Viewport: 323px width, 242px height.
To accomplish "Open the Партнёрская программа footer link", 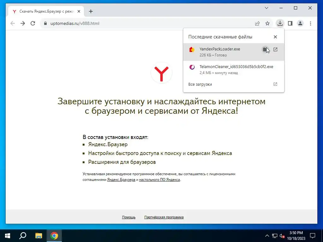I will (164, 217).
